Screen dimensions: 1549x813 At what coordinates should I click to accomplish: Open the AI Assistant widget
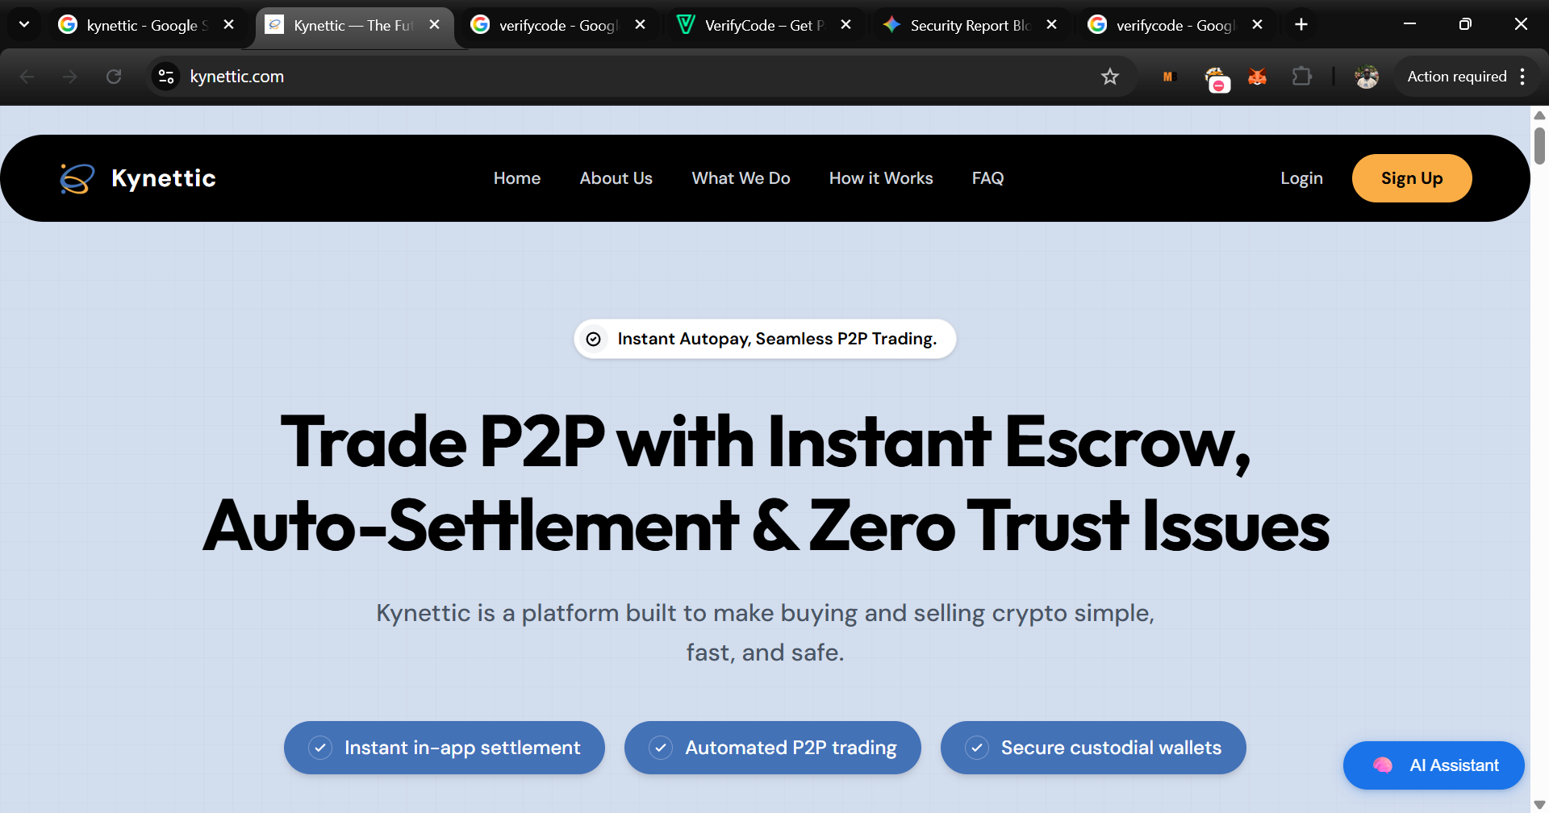(x=1434, y=765)
